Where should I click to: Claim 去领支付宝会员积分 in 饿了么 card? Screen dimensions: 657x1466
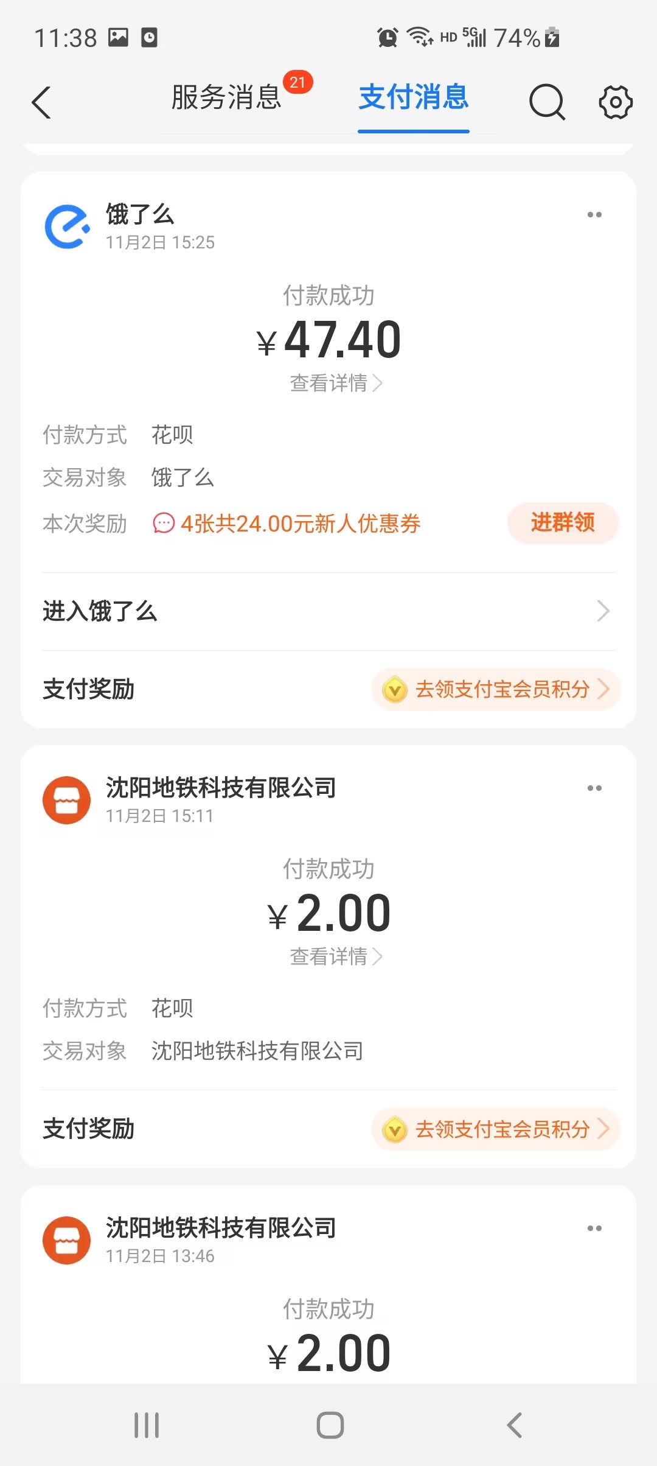[x=496, y=689]
